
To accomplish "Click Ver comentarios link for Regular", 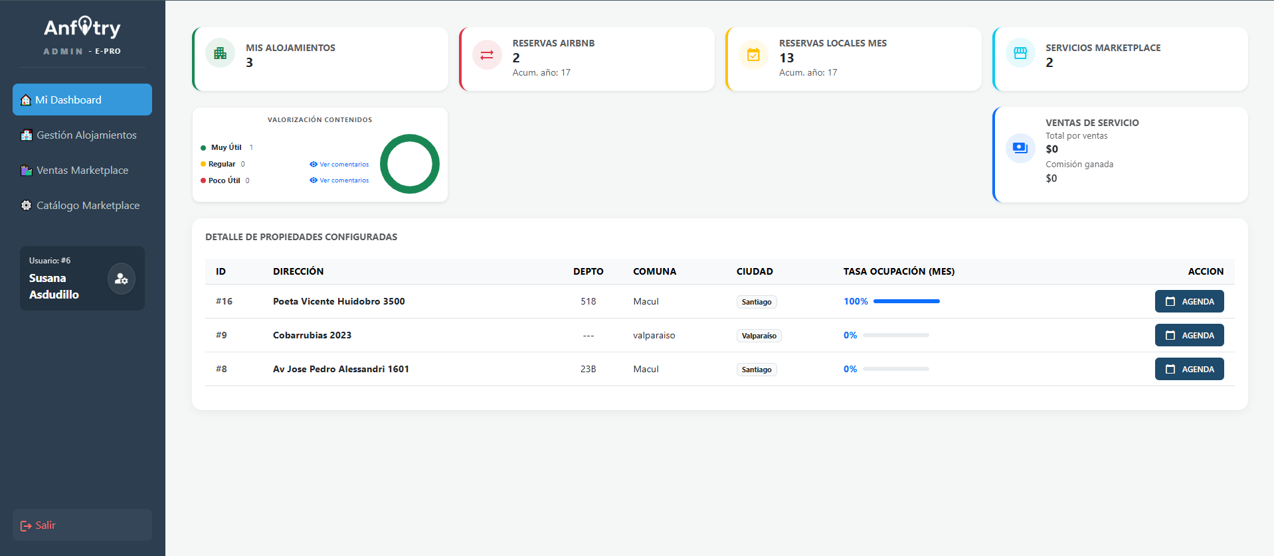I will click(x=339, y=165).
